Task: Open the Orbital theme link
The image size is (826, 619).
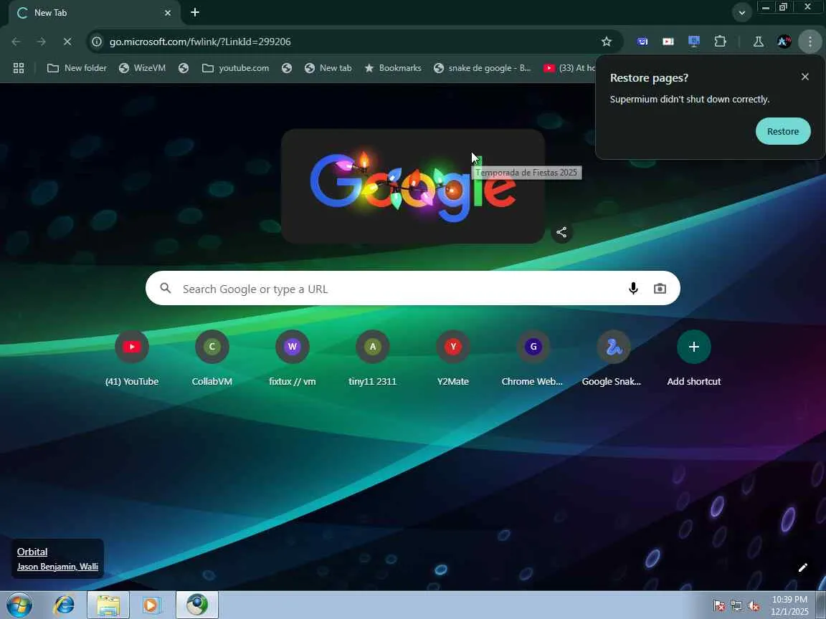Action: (32, 552)
